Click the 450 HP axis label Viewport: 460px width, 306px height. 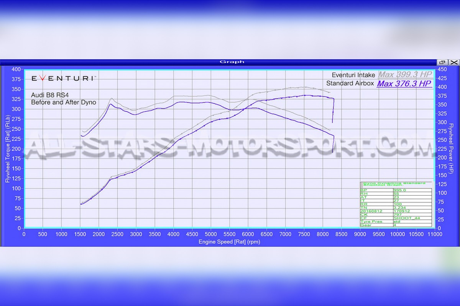pos(441,69)
